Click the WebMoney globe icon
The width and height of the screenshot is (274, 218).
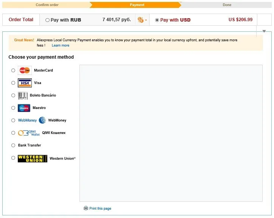42,120
